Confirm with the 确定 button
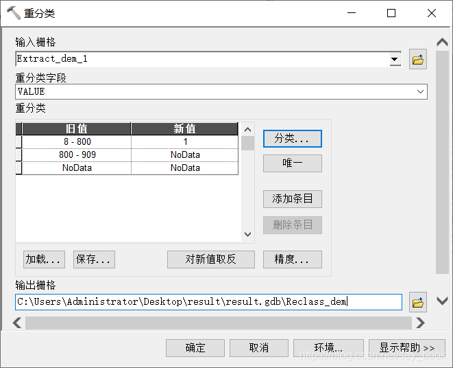 coord(195,348)
